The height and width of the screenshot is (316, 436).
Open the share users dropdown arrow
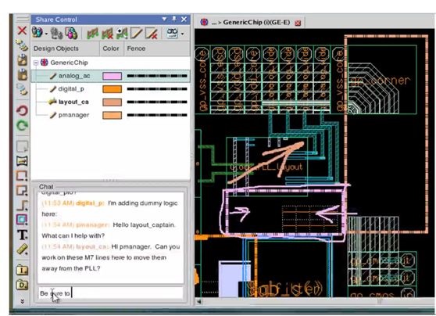(46, 34)
